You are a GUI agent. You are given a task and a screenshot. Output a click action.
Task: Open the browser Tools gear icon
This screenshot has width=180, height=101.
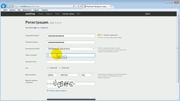(177, 6)
